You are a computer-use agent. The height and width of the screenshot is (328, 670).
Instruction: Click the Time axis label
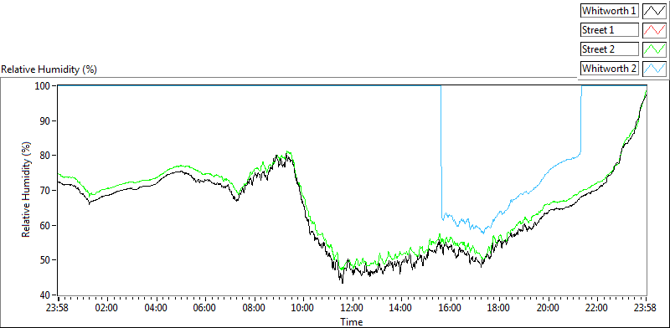(352, 321)
